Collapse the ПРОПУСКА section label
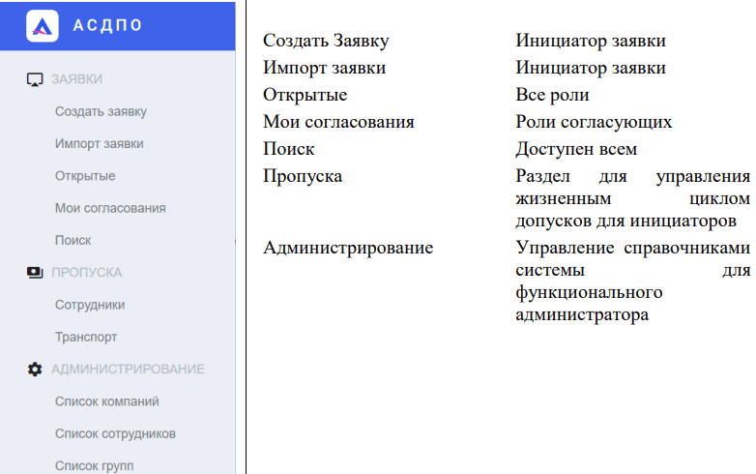This screenshot has width=756, height=474. click(x=86, y=273)
